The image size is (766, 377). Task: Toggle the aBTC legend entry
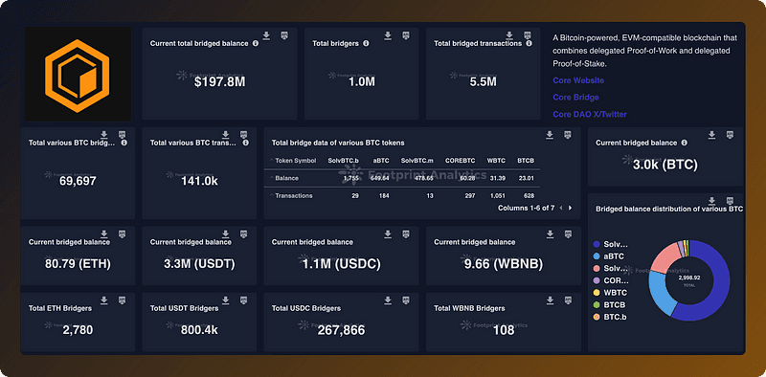[x=609, y=256]
